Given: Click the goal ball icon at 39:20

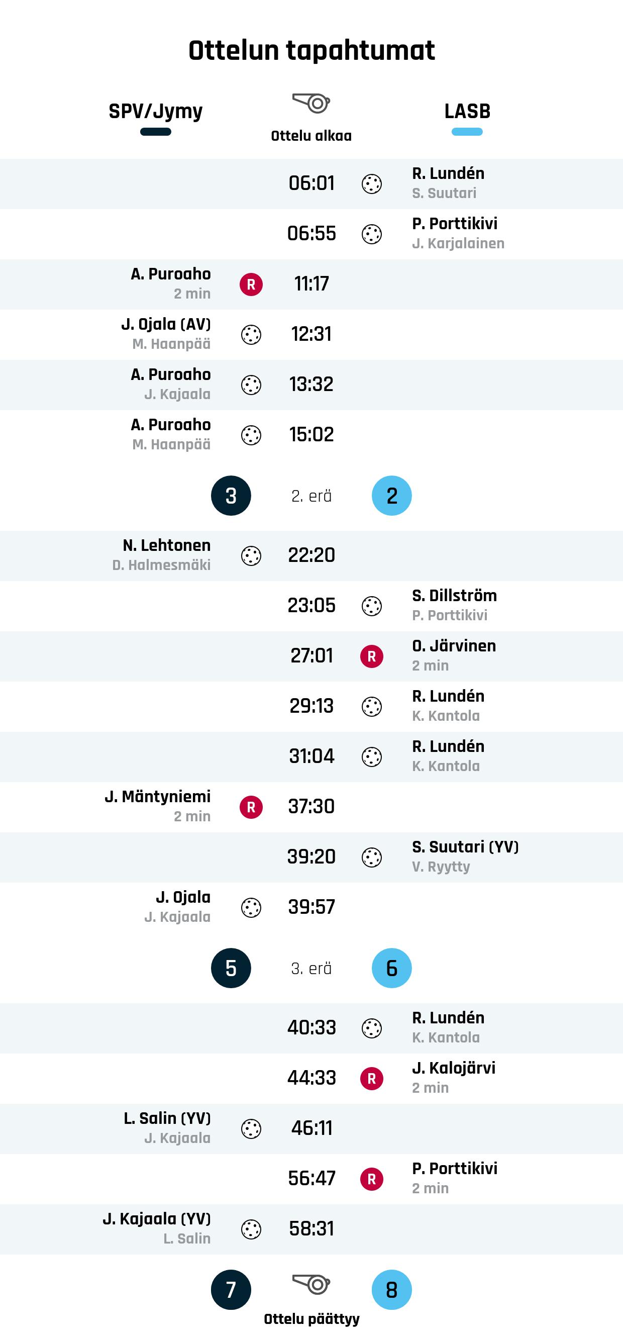Looking at the screenshot, I should [372, 857].
